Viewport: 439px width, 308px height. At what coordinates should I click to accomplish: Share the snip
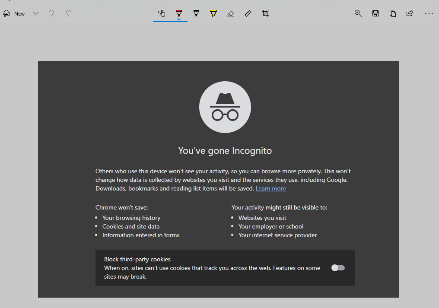[x=410, y=13]
